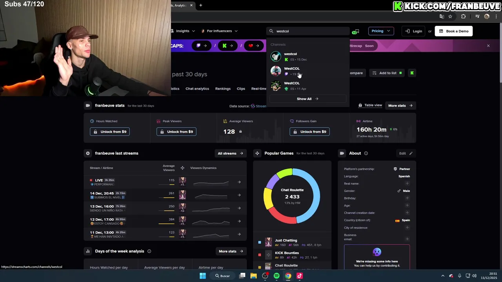
Task: Click Unlock from $9 under Followers Gain
Action: click(310, 132)
